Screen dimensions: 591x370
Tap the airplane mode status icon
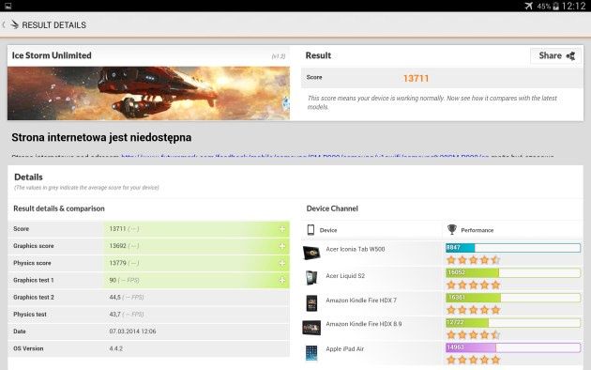tap(528, 6)
